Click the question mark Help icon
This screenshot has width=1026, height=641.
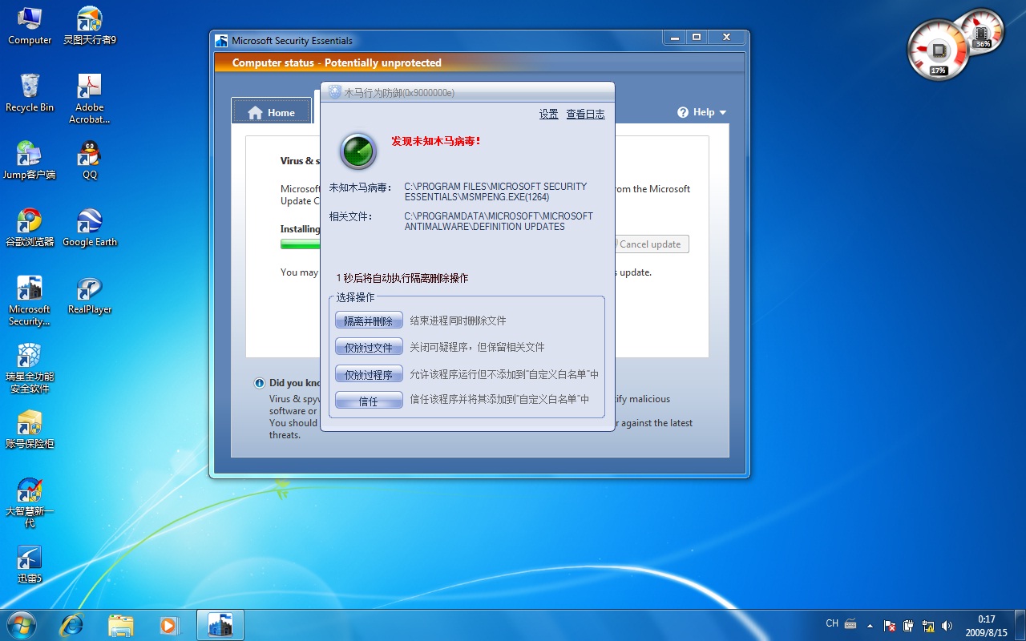(683, 113)
